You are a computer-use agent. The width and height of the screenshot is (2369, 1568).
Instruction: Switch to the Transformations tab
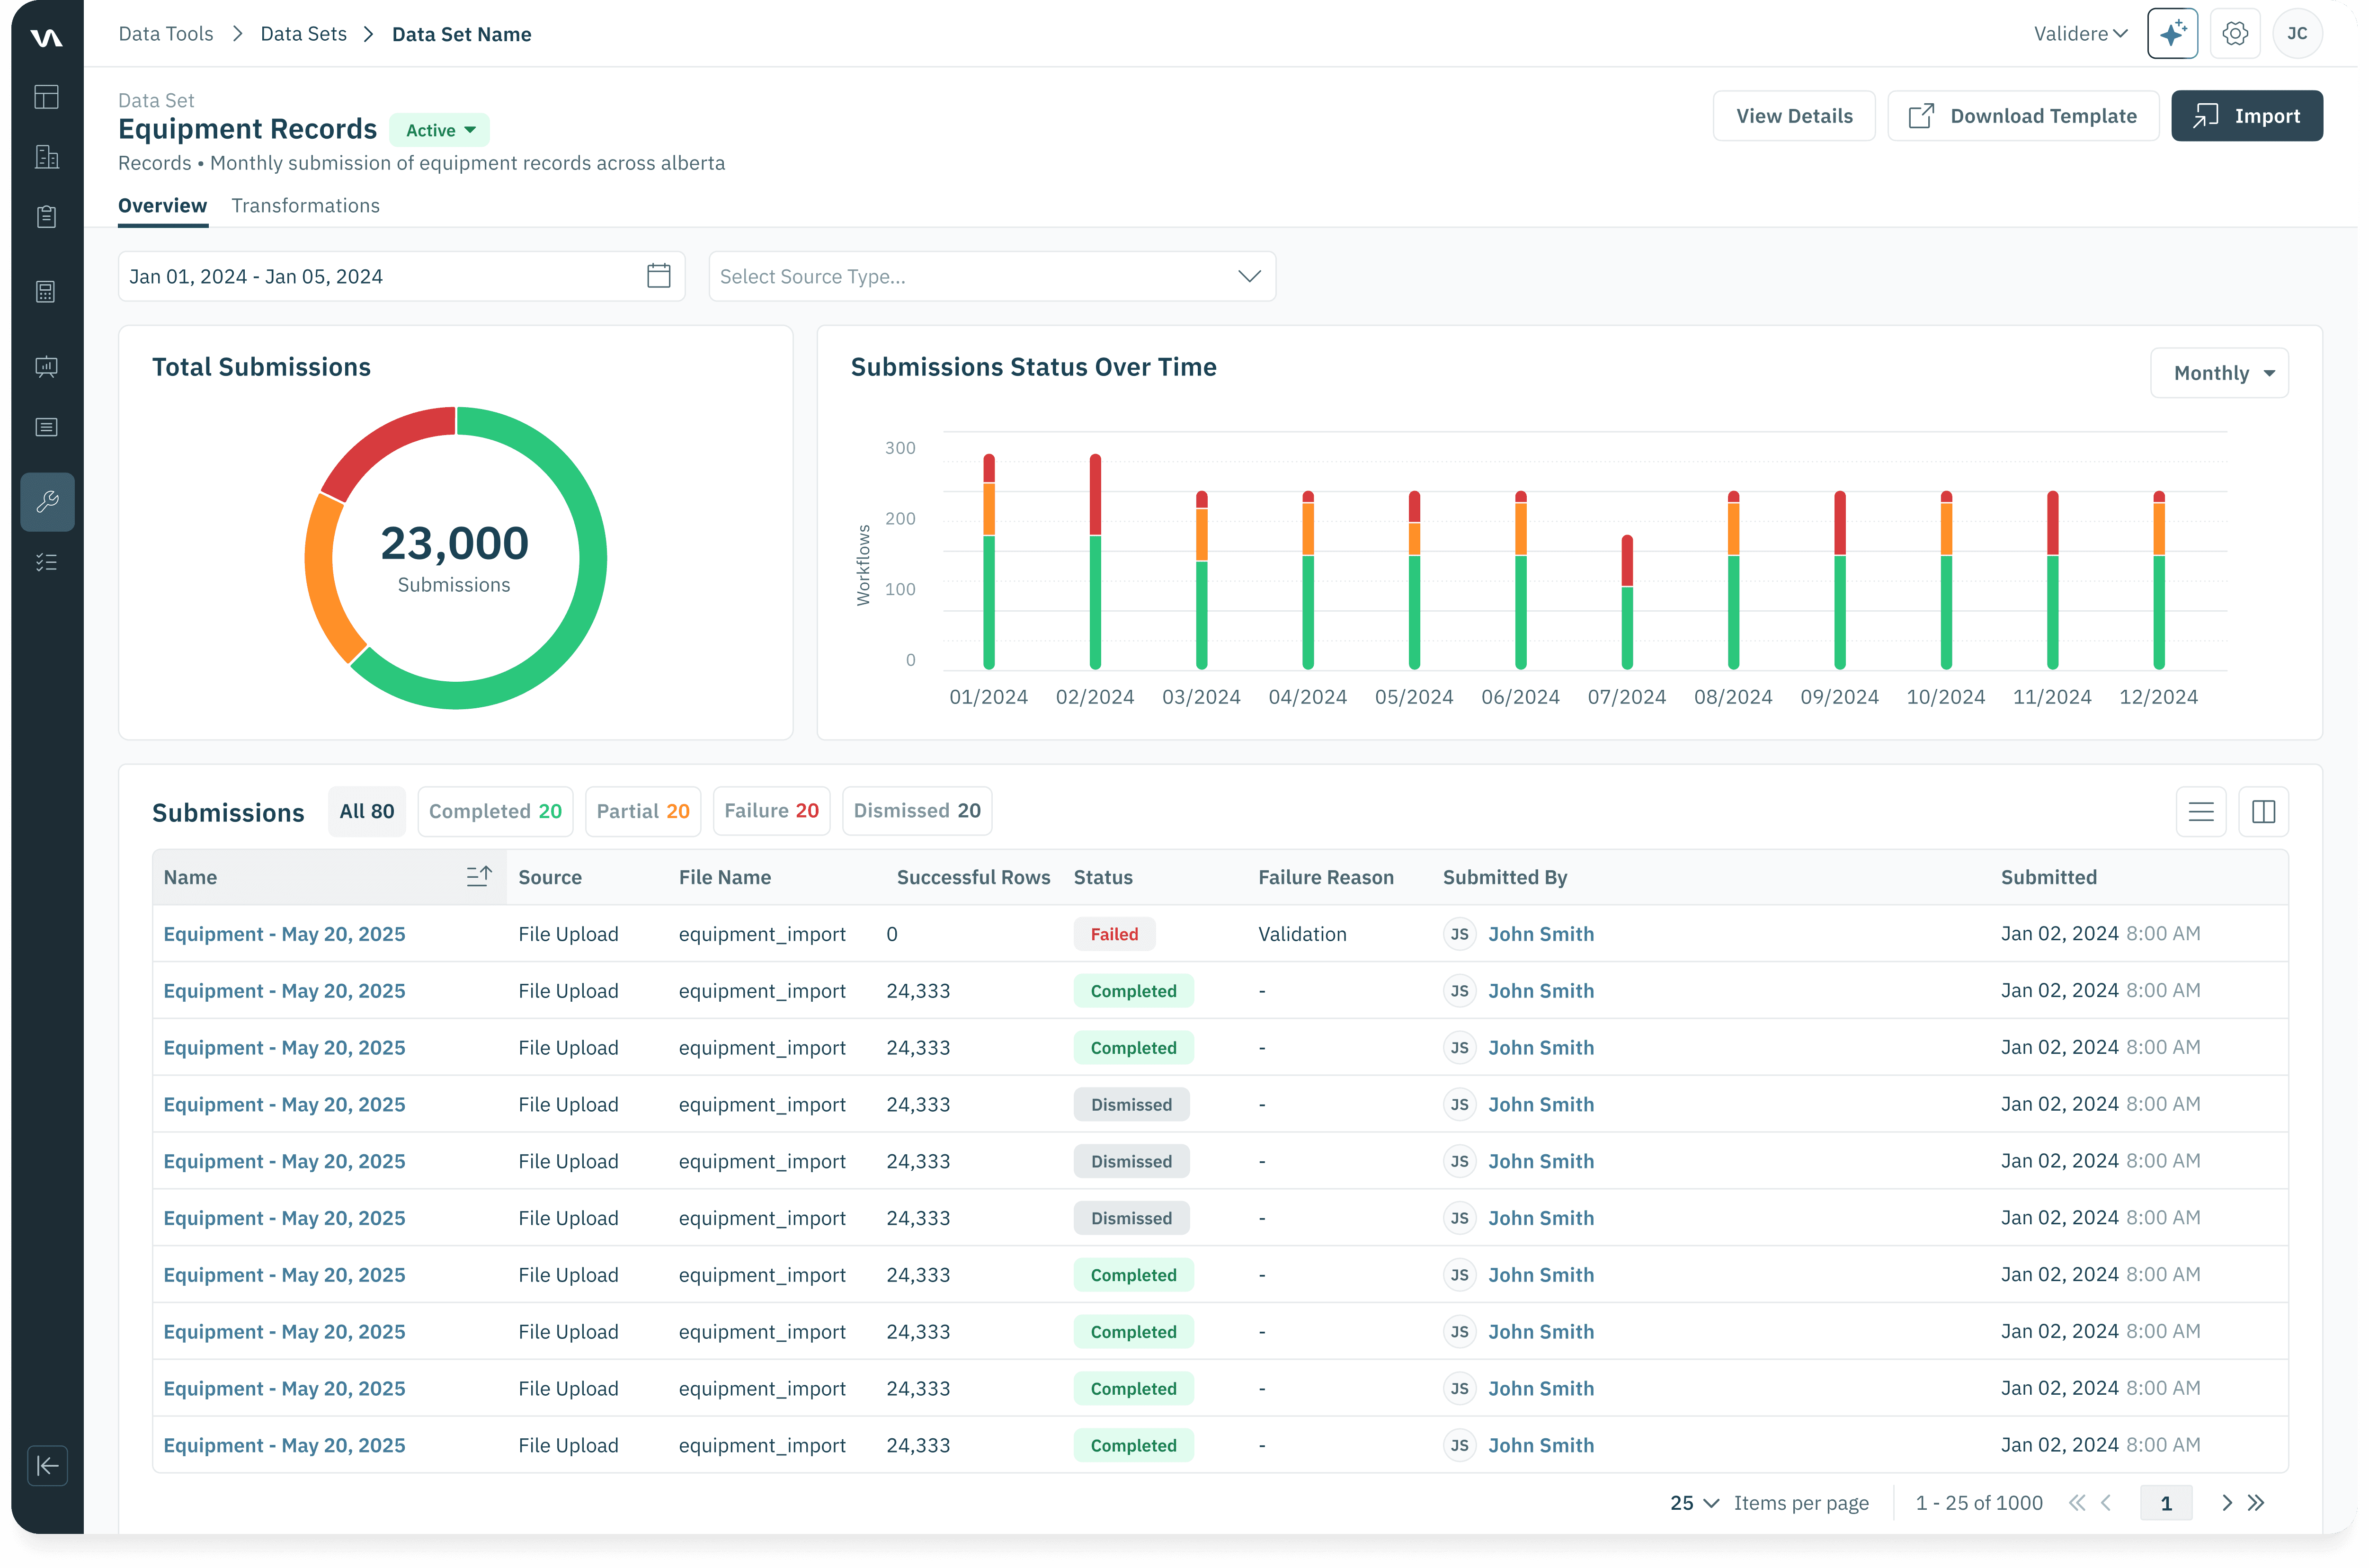(x=305, y=205)
